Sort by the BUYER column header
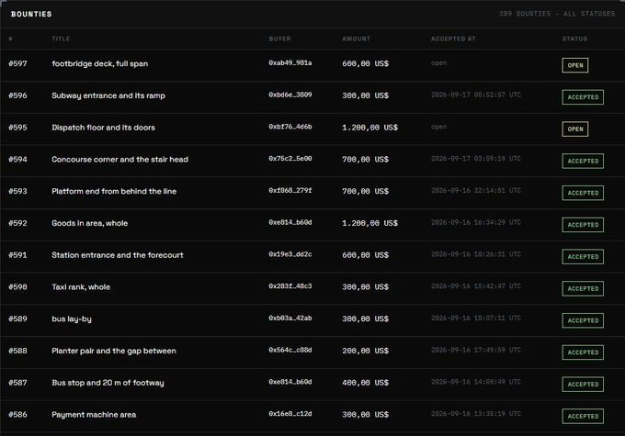This screenshot has width=625, height=436. pyautogui.click(x=279, y=39)
